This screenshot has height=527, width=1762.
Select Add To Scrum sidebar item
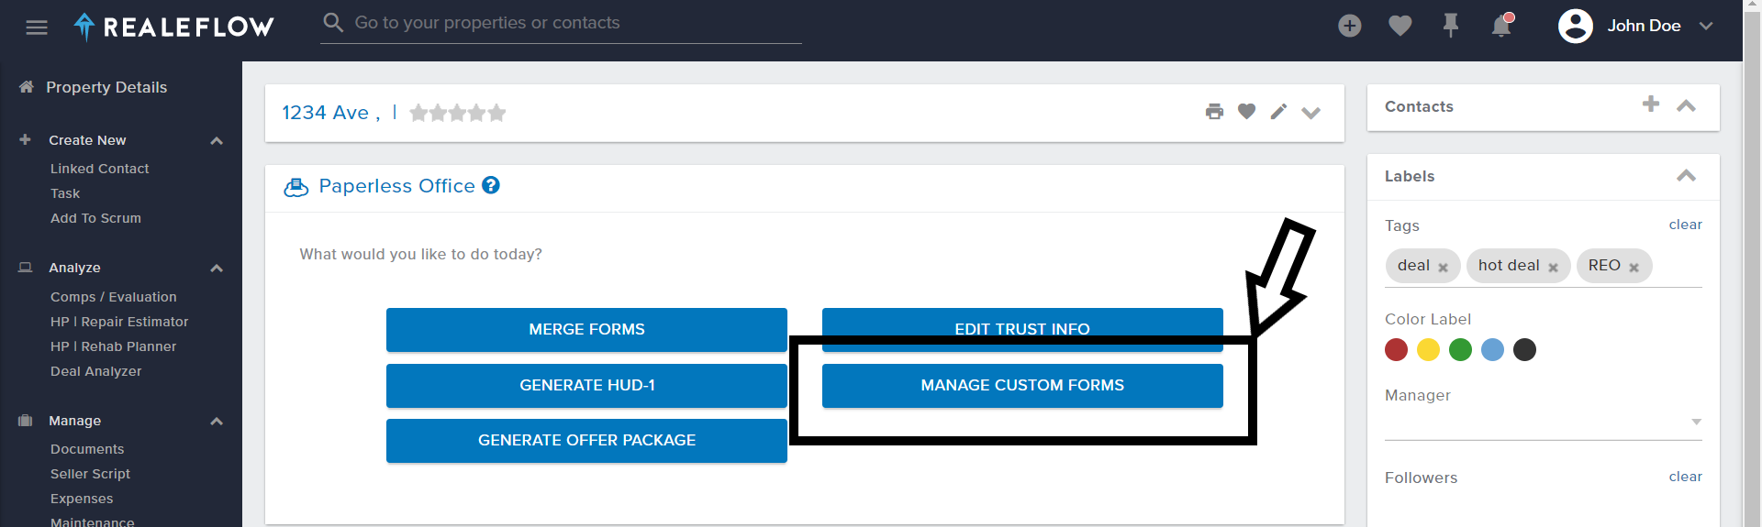[95, 218]
